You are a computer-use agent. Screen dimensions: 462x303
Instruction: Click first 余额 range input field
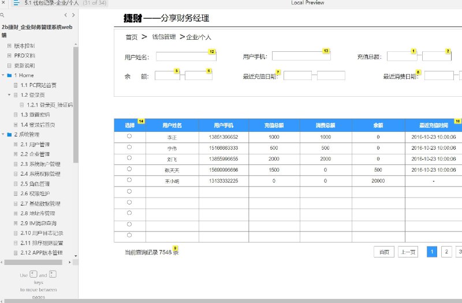pos(167,75)
